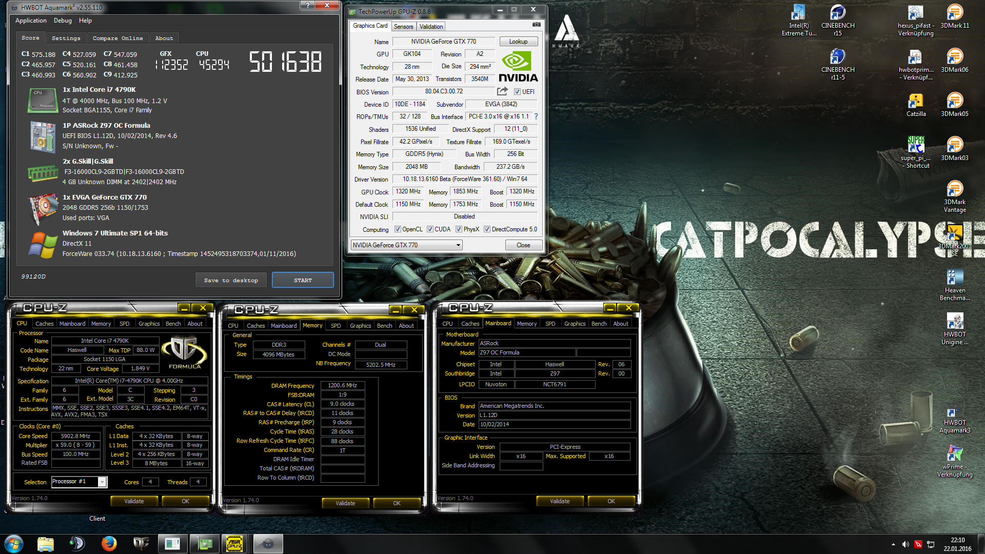Open the 3DMark03 desktop icon
Image resolution: width=985 pixels, height=554 pixels.
tap(955, 149)
